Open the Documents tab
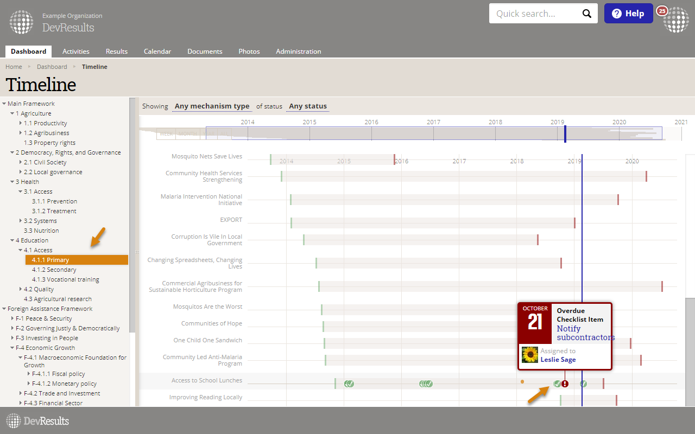695x434 pixels. point(205,52)
